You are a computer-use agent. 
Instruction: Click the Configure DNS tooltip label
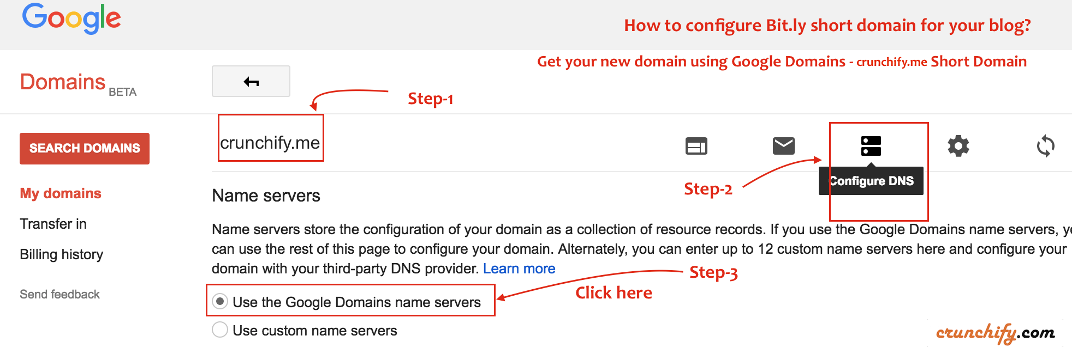tap(871, 181)
